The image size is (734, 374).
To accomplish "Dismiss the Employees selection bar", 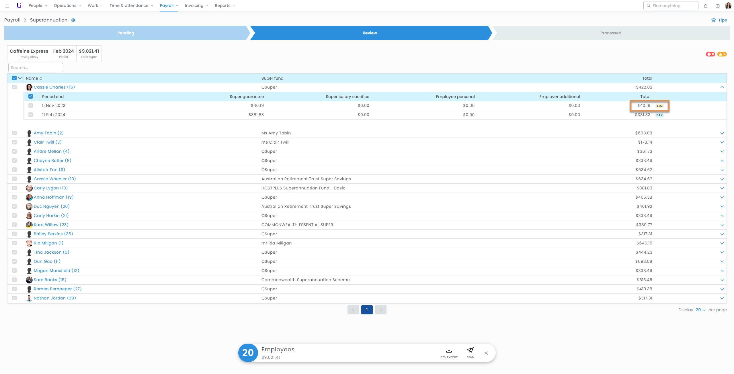I will [x=486, y=353].
